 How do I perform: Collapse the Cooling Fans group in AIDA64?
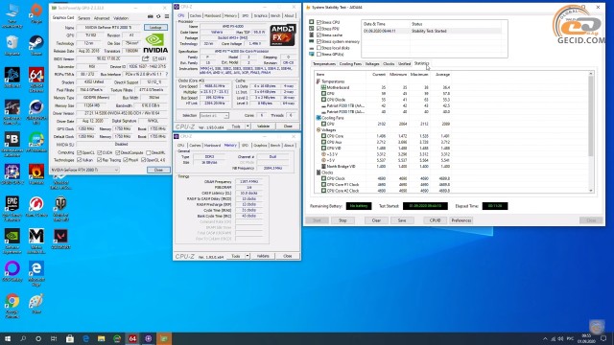coord(318,118)
